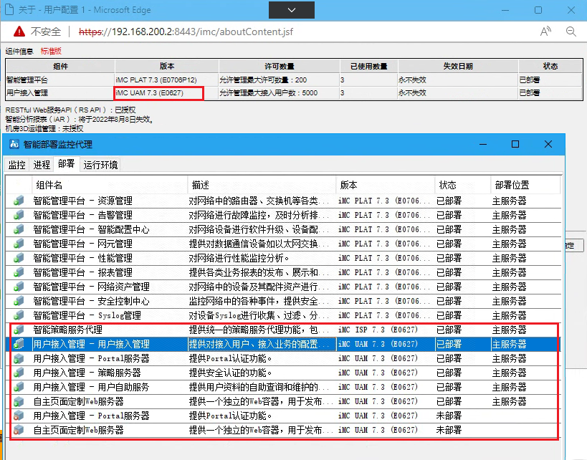Click the 不安全 security warning icon
This screenshot has width=587, height=460.
[x=17, y=32]
